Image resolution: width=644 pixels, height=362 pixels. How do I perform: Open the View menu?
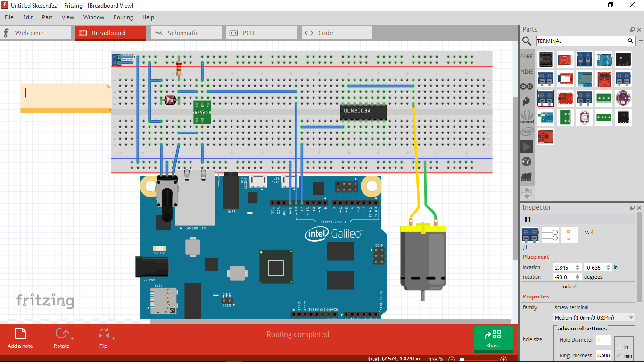pos(68,17)
